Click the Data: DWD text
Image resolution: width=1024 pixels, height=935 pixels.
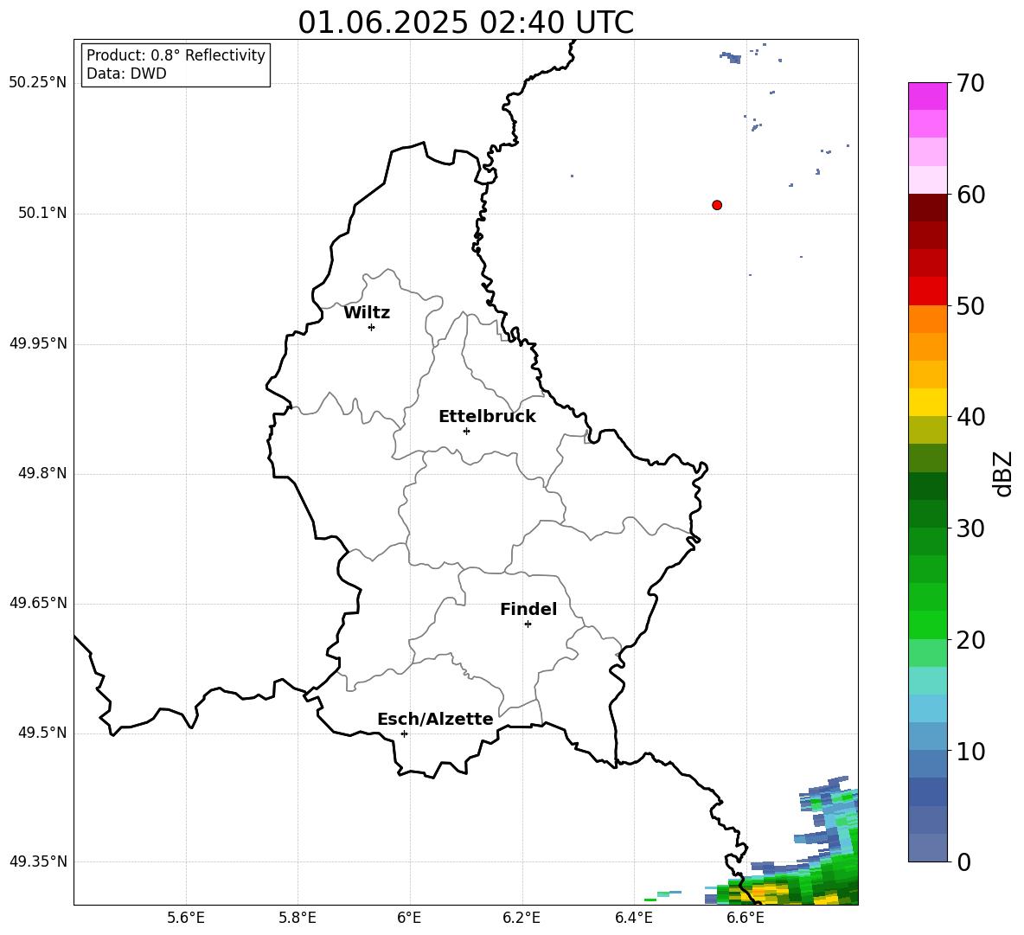click(126, 74)
